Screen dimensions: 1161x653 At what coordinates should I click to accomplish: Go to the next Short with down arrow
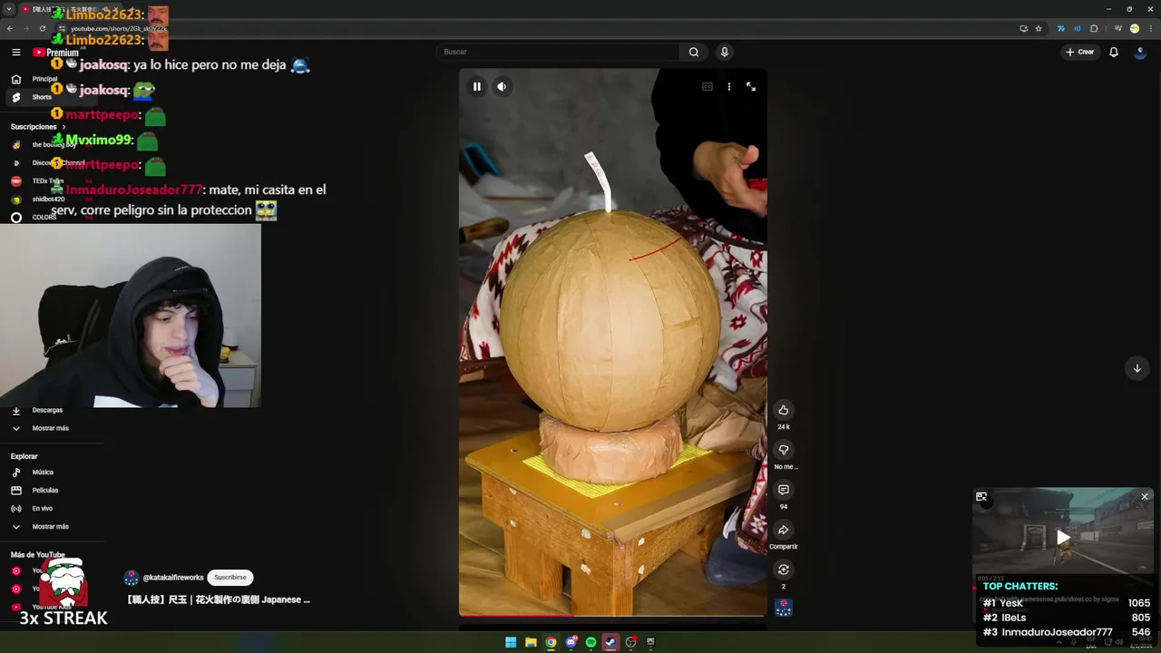click(1137, 368)
